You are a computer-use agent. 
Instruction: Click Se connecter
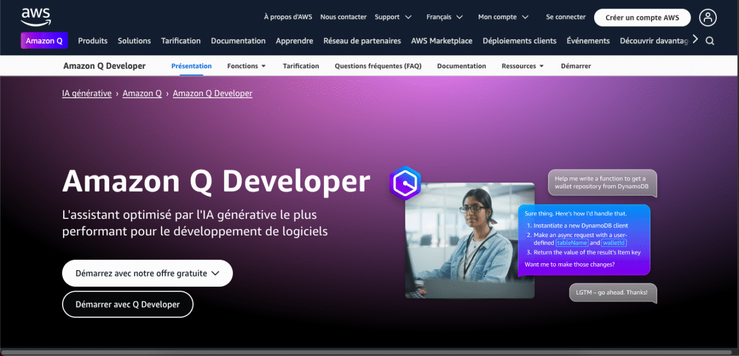click(566, 17)
